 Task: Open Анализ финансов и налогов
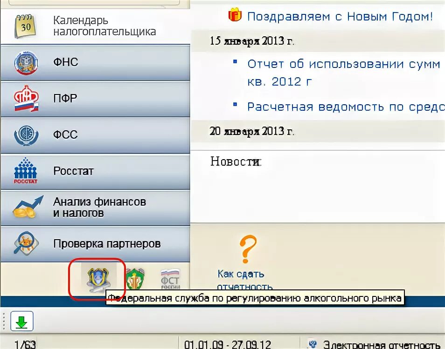(95, 208)
